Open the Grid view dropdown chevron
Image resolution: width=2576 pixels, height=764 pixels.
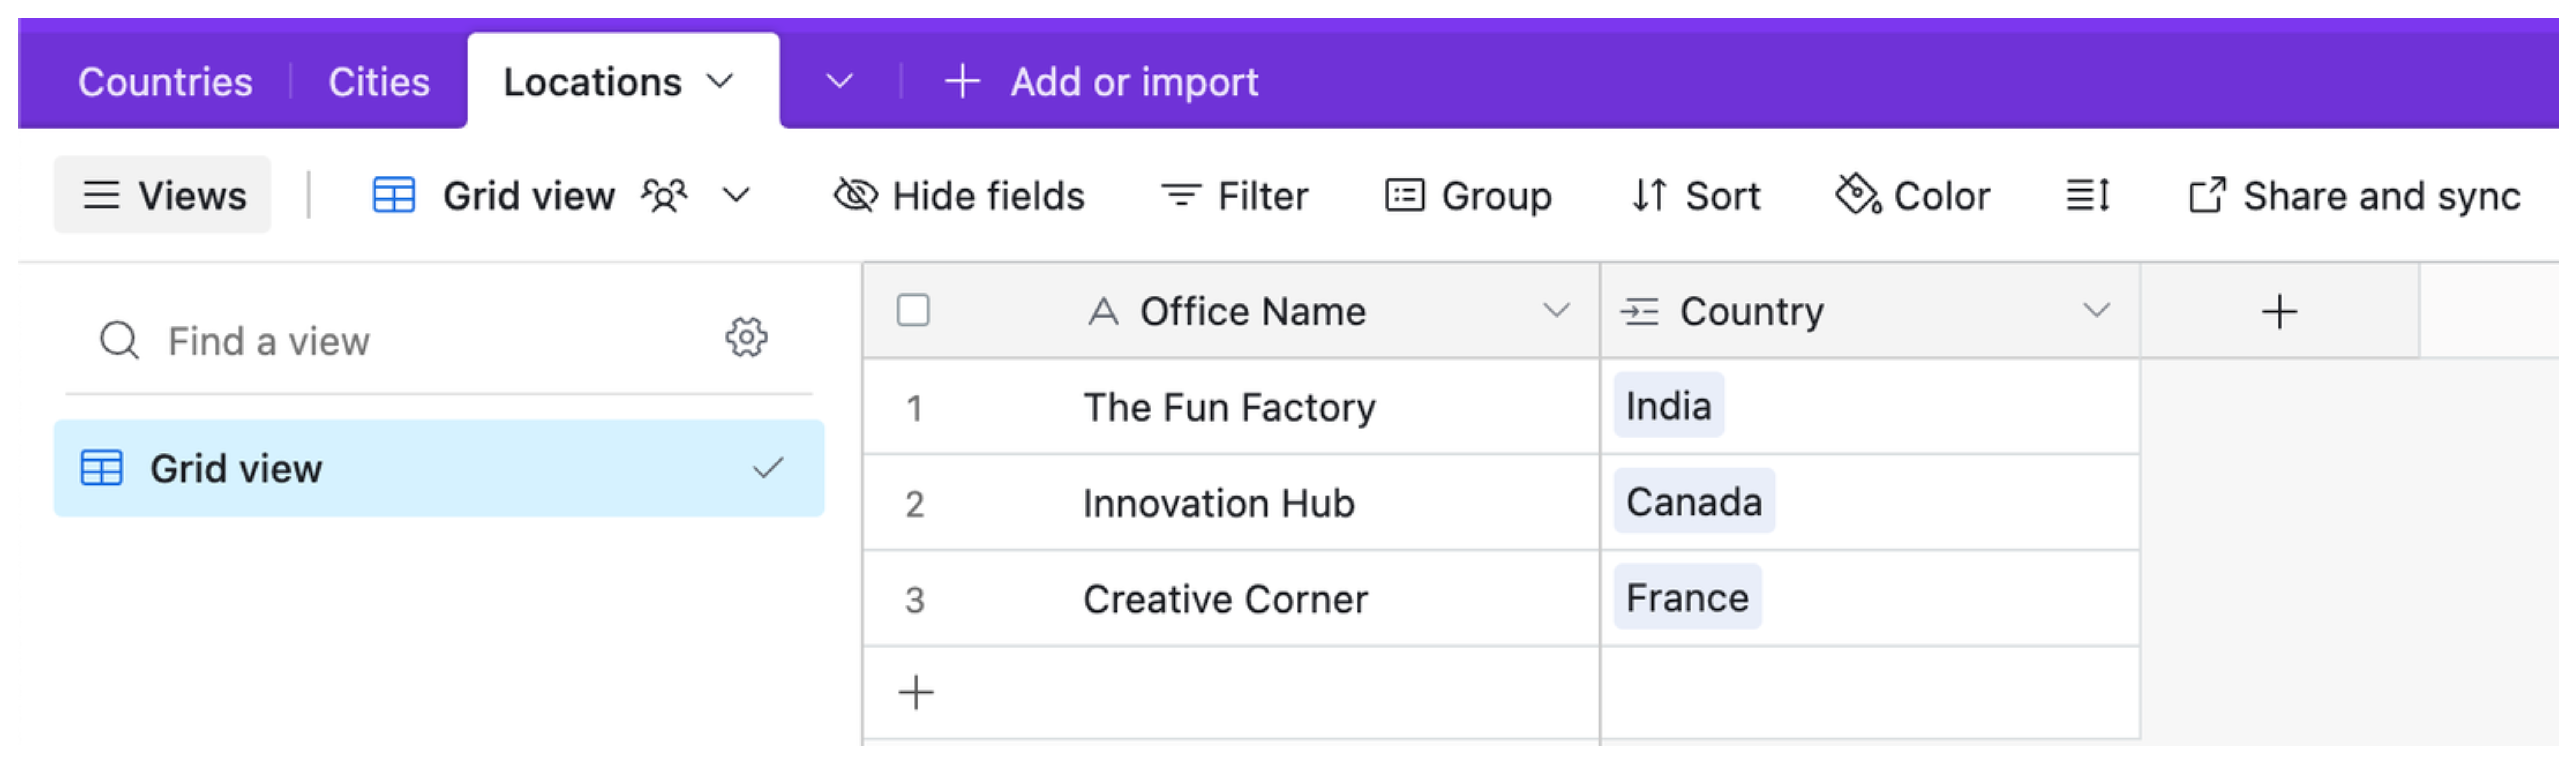pyautogui.click(x=736, y=195)
